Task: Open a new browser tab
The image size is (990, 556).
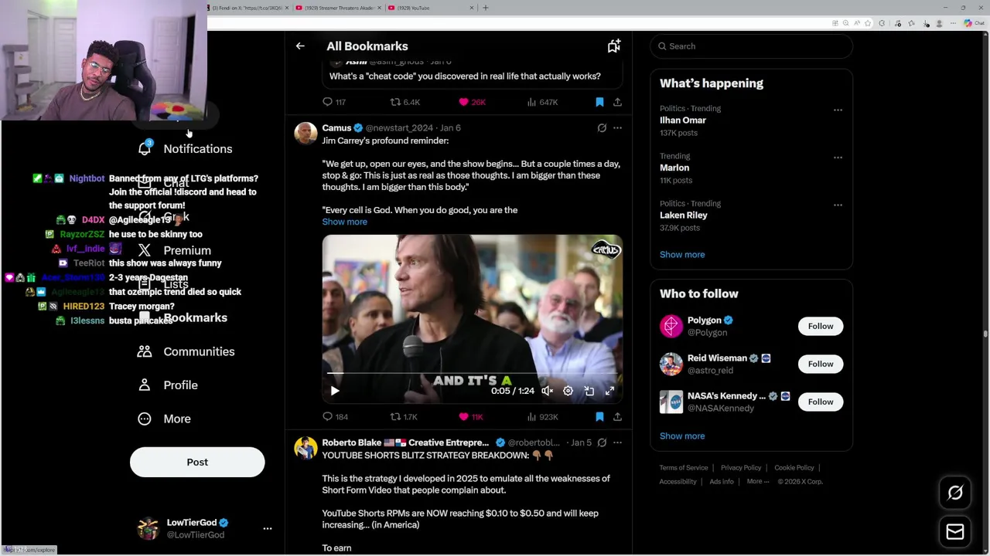Action: click(x=486, y=8)
